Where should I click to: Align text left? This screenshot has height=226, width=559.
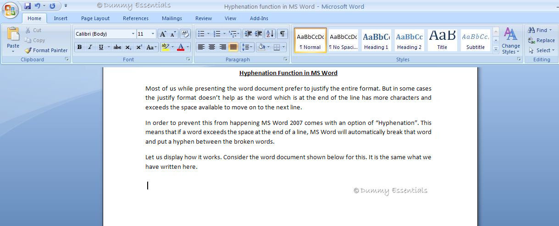201,47
